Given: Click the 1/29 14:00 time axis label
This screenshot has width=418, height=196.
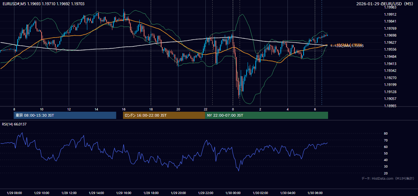Looking at the screenshot, I should [96, 193].
